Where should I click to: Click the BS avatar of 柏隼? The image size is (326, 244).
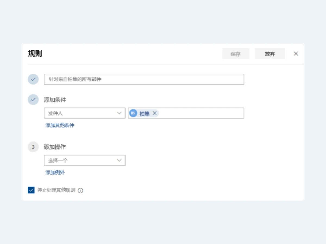point(133,113)
